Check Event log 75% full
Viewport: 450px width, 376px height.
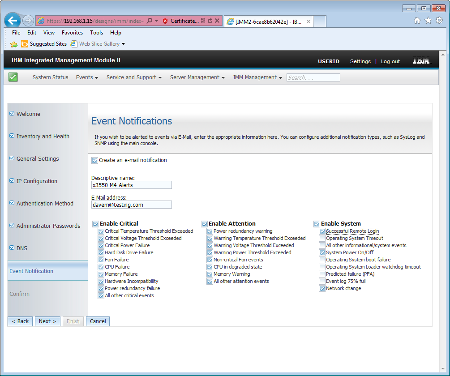pos(322,282)
